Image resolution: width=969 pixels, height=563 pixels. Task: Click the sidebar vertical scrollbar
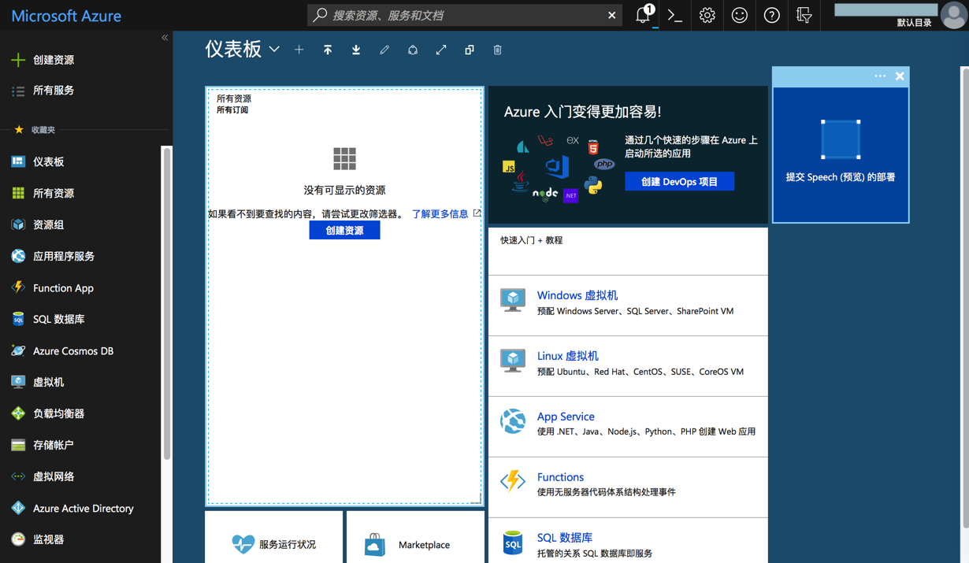pyautogui.click(x=166, y=303)
